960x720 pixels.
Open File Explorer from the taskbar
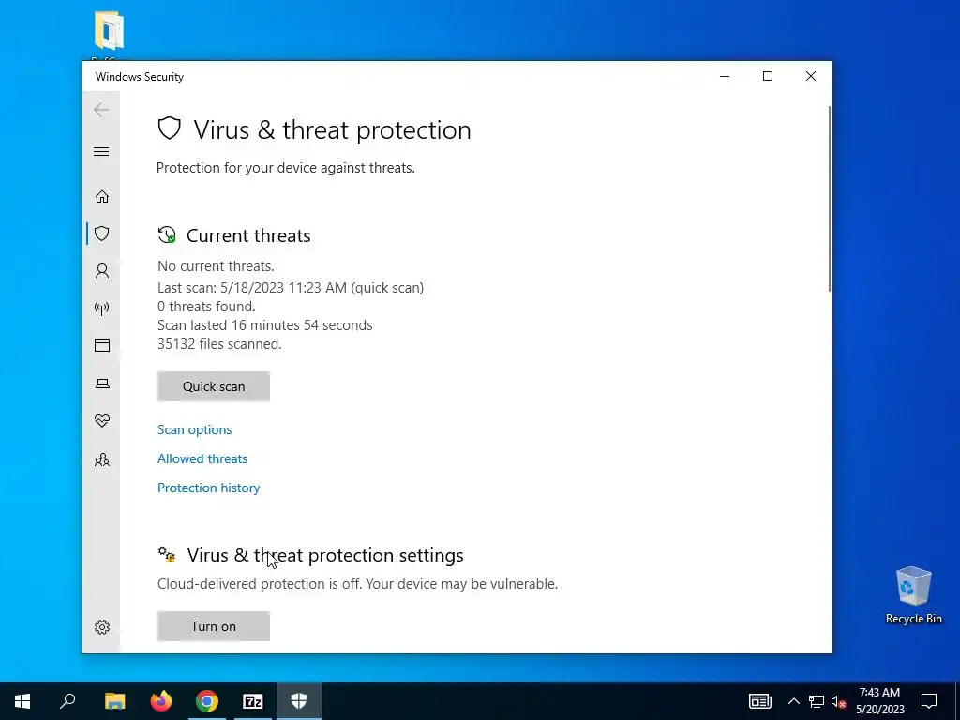click(x=114, y=701)
